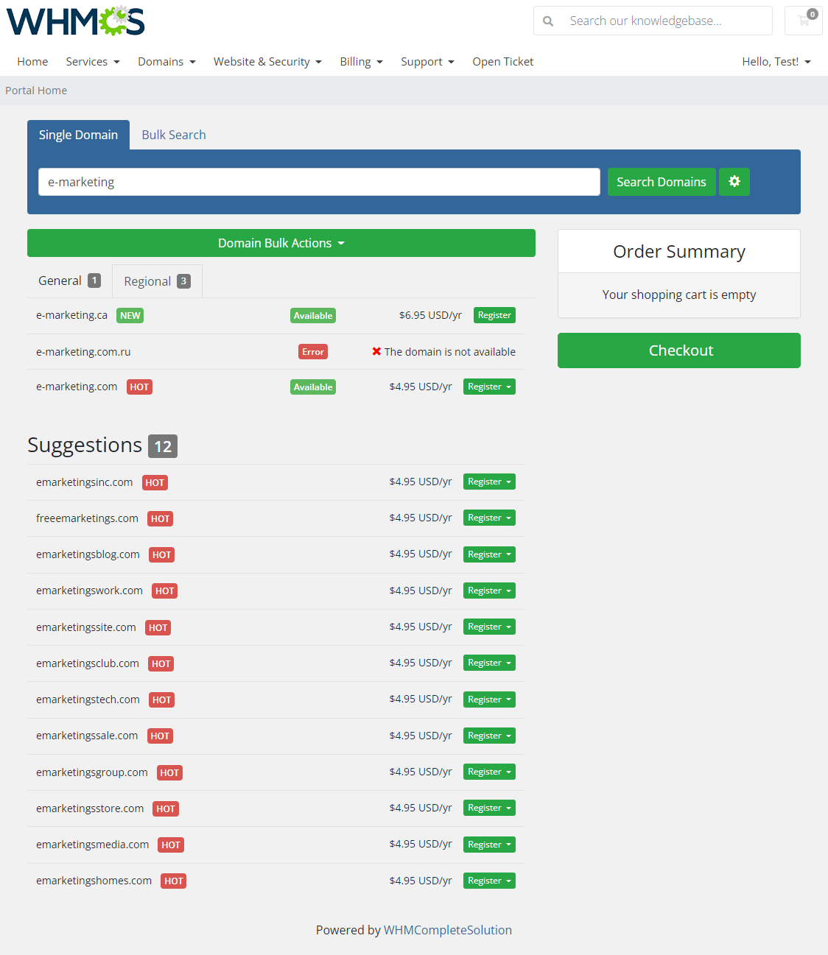The width and height of the screenshot is (828, 955).
Task: Select the Single Domain tab
Action: (x=78, y=135)
